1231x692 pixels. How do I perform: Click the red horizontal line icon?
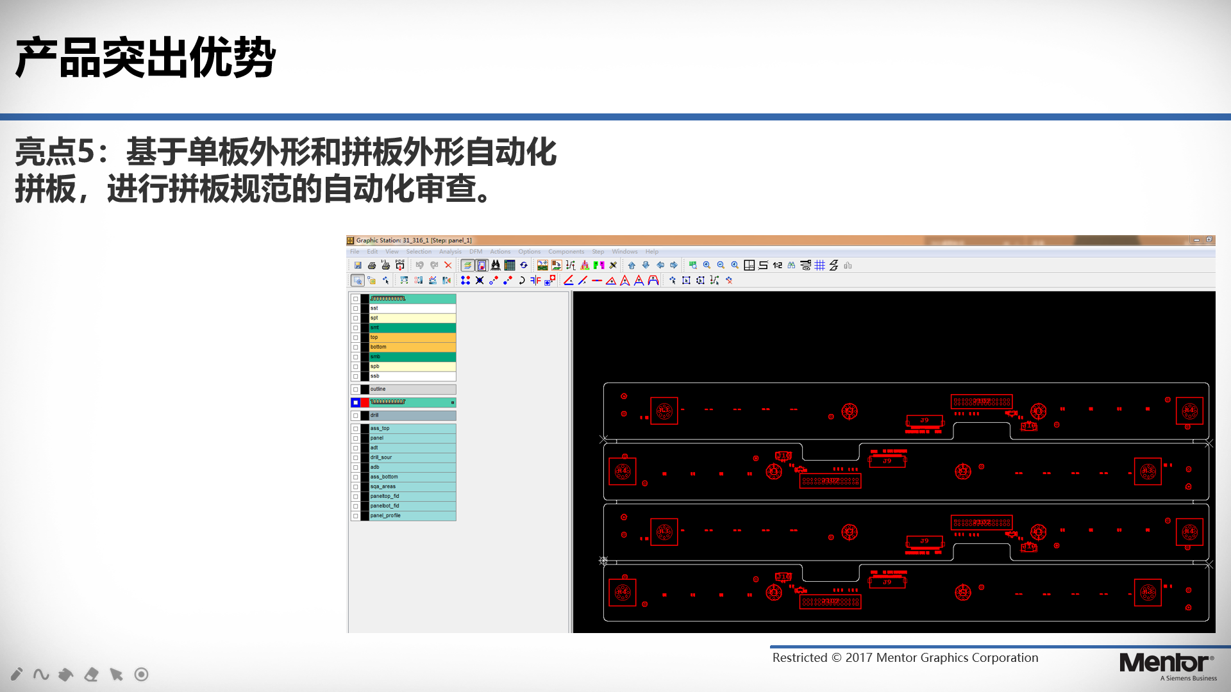tap(597, 281)
